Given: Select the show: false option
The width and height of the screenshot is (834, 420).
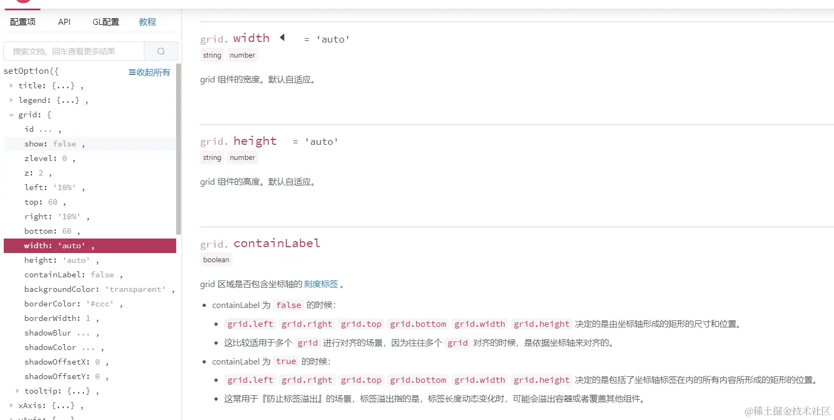Looking at the screenshot, I should [x=90, y=144].
